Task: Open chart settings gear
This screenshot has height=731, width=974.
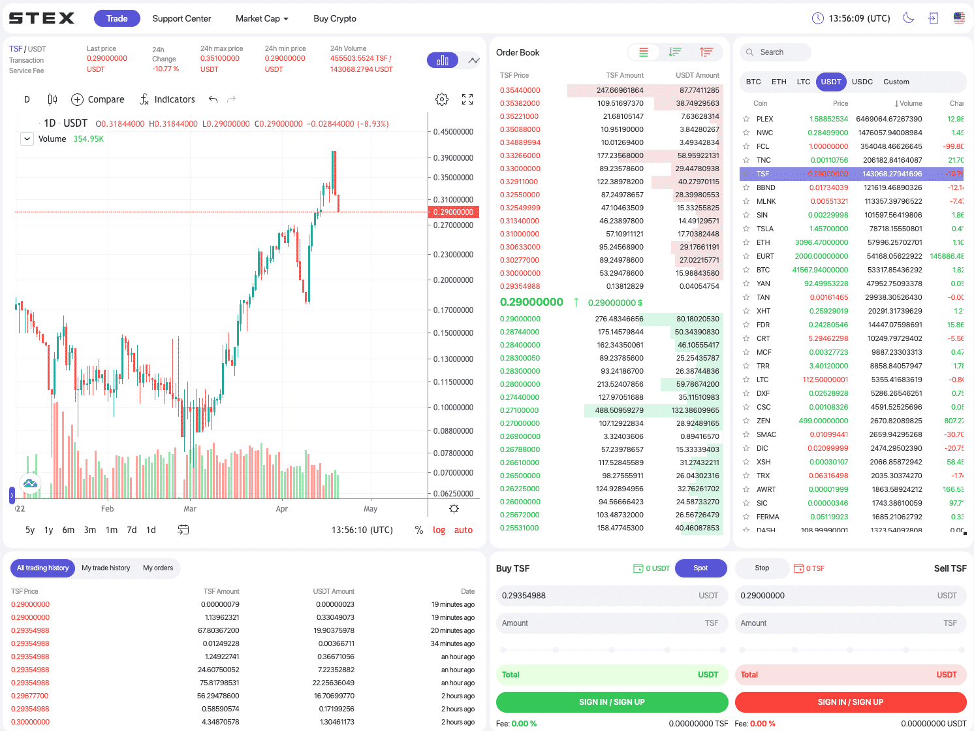Action: (442, 99)
